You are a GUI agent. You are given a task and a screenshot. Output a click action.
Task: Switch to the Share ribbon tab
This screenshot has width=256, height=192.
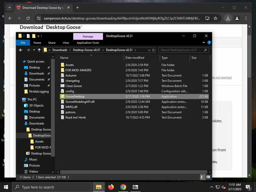pyautogui.click(x=52, y=42)
